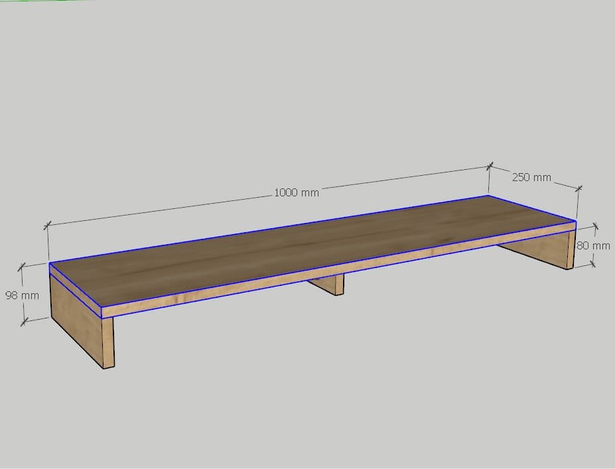Select the 98 mm dimension label
This screenshot has width=615, height=469.
[x=23, y=295]
